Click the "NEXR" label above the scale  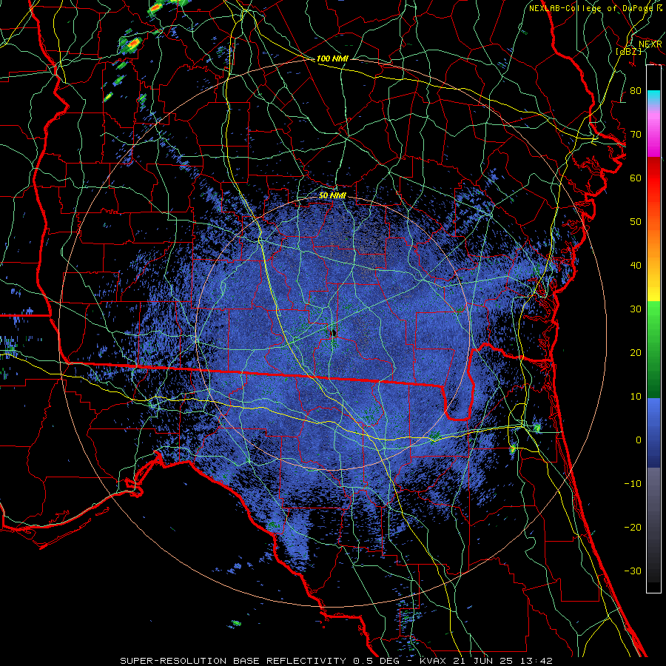(650, 44)
